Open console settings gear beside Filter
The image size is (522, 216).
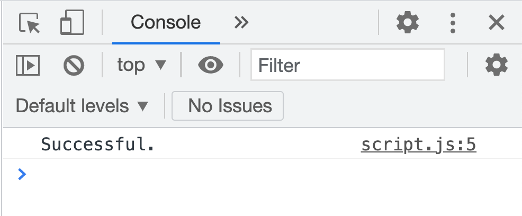[x=496, y=65]
